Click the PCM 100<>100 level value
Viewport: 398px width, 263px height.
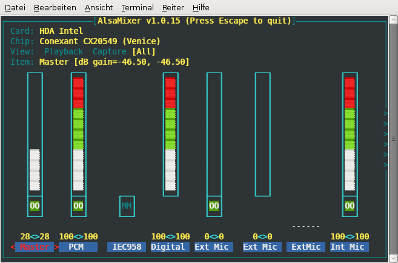coord(78,236)
